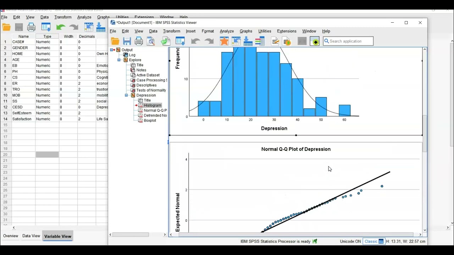Click the Run script icon

coord(287,41)
